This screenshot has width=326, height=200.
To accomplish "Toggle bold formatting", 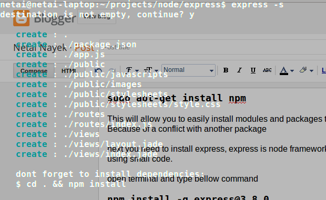I will pyautogui.click(x=226, y=70).
